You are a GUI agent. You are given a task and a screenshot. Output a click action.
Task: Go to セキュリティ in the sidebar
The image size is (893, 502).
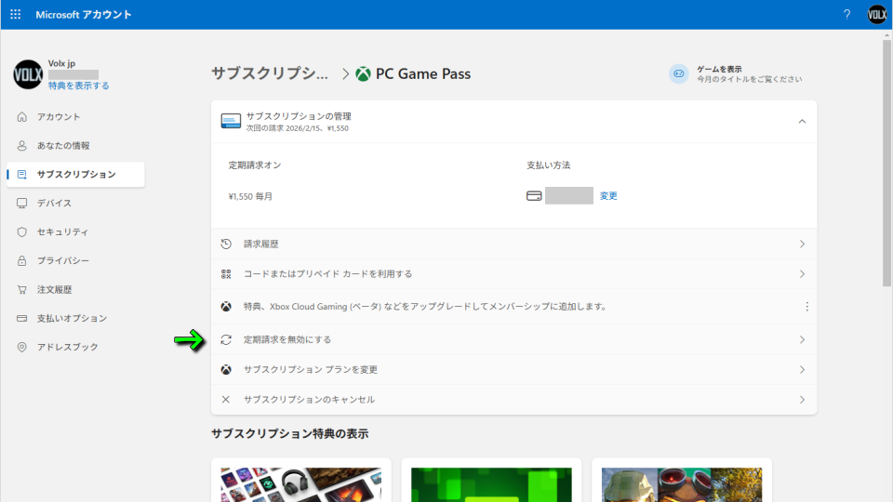pyautogui.click(x=62, y=232)
